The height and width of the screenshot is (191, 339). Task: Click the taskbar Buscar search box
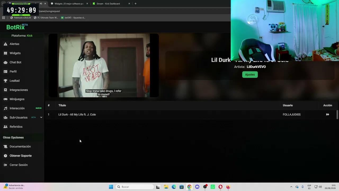coord(135,187)
